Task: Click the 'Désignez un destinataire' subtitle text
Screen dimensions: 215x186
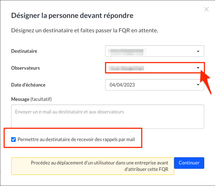Action: click(x=85, y=31)
